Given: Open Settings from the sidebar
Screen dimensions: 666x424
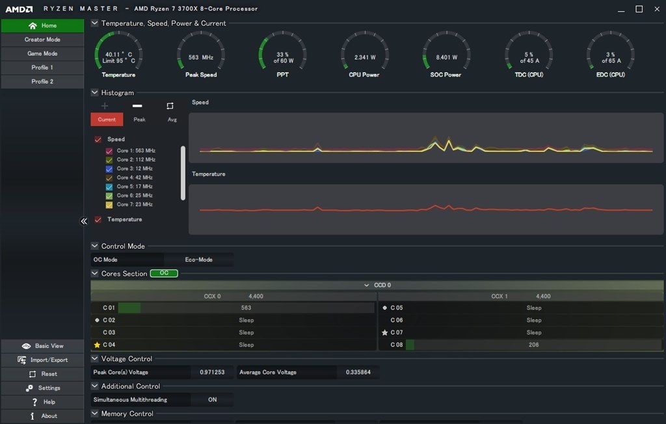Looking at the screenshot, I should click(42, 388).
